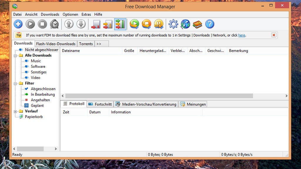Click the blue globe toolbar icon
Screen dimensions: 301x169
(x=185, y=24)
